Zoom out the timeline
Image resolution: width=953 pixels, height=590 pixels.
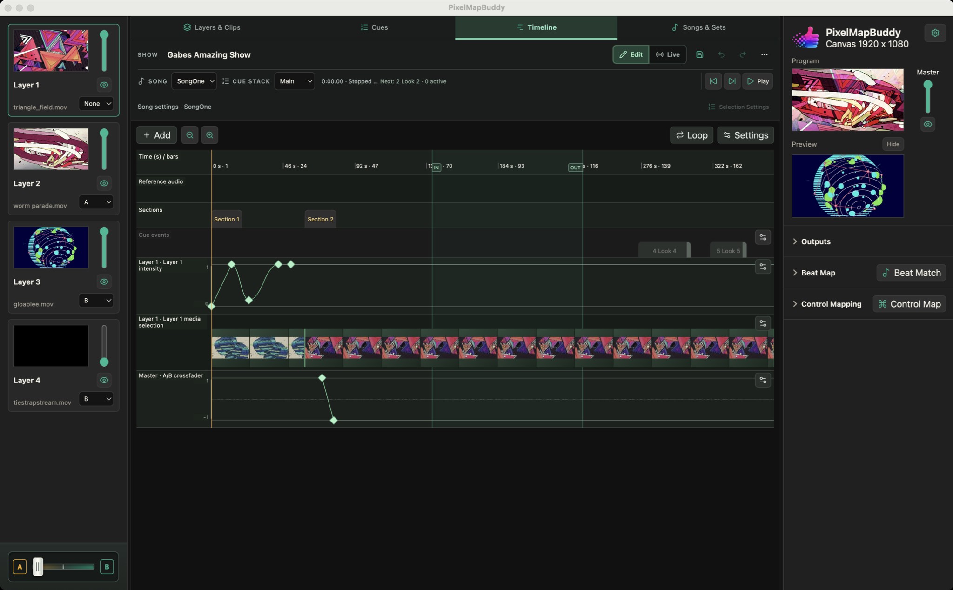click(189, 135)
